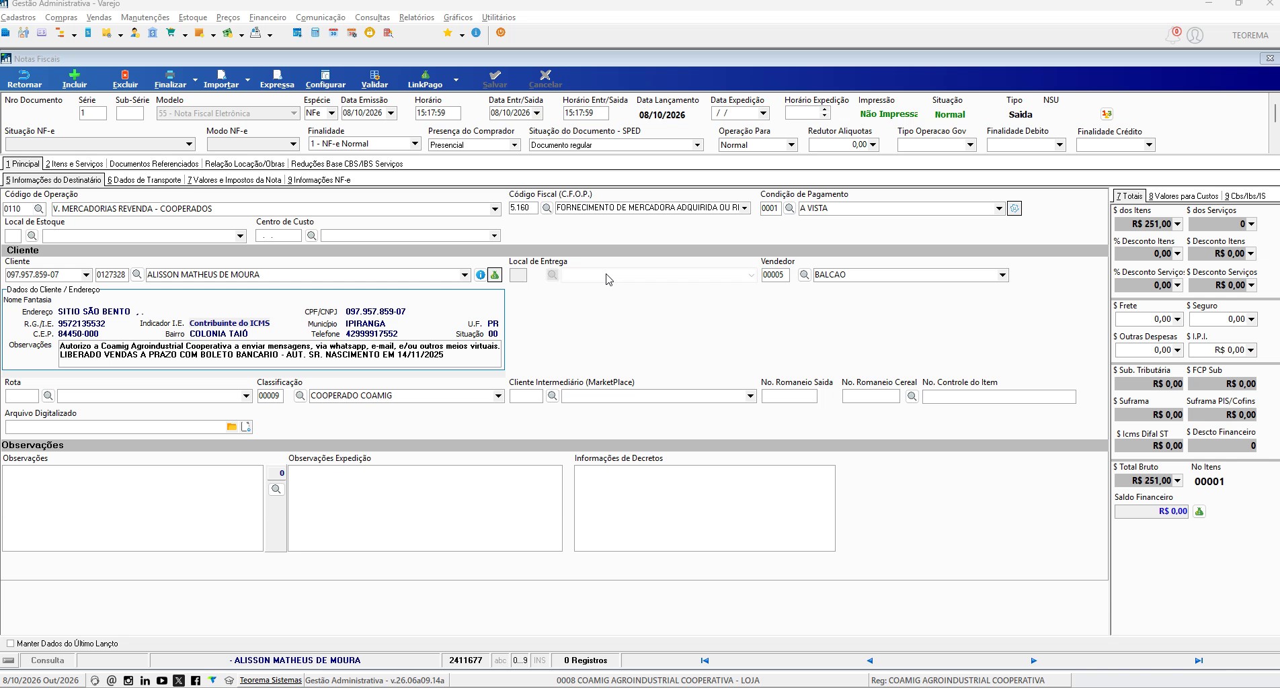Click the Teorema Sistemas link
The image size is (1280, 688).
[270, 680]
